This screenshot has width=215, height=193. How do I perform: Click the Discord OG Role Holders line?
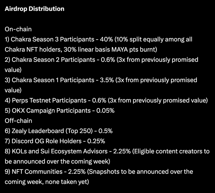pos(55,141)
